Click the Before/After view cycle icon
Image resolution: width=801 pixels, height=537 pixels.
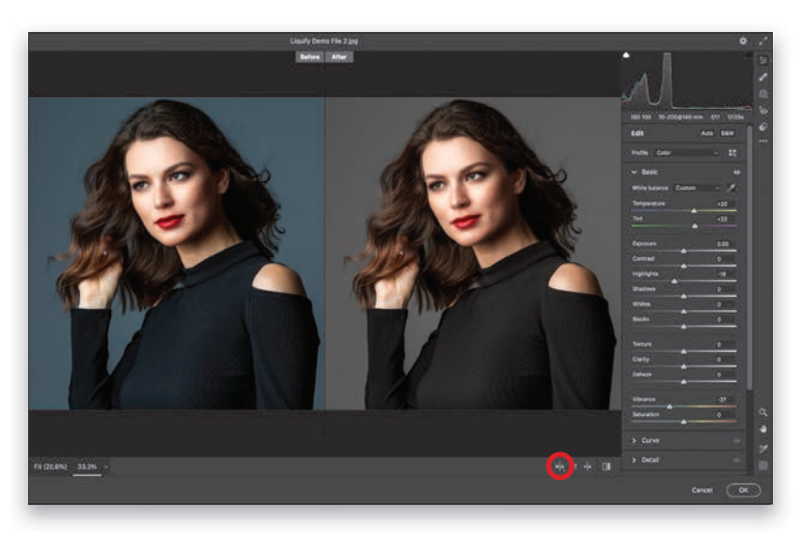560,466
